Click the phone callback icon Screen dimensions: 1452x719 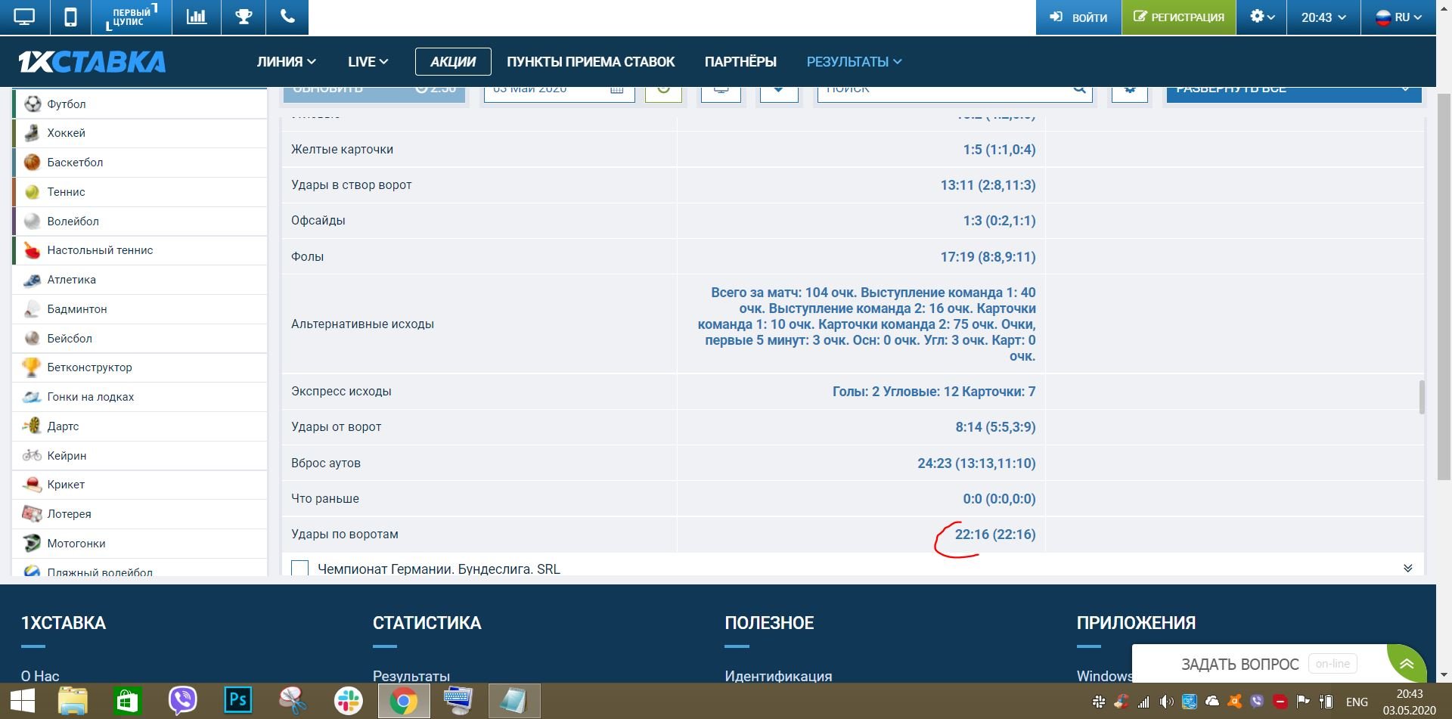pos(287,17)
